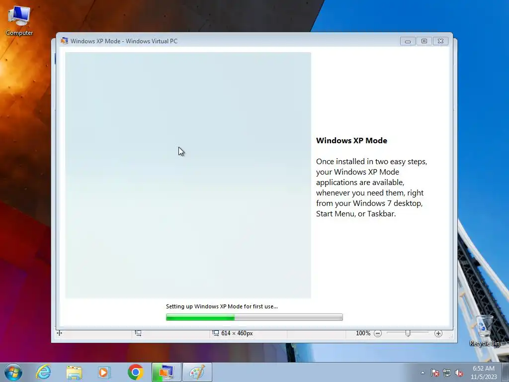Open the Recycle Bin desktop icon
Image resolution: width=509 pixels, height=382 pixels.
[x=484, y=330]
